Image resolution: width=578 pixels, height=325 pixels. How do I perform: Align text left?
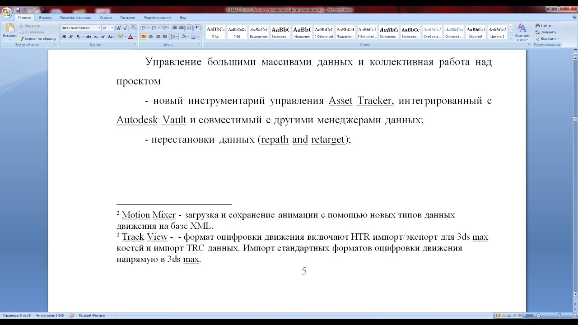(x=144, y=37)
